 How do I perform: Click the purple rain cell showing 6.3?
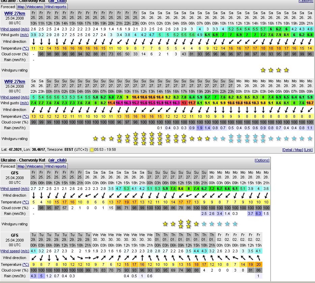[258, 214]
